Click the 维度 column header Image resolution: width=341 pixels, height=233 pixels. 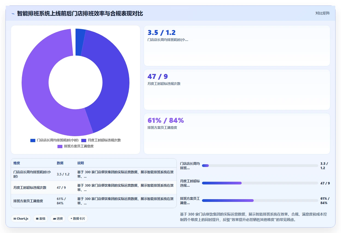click(17, 163)
